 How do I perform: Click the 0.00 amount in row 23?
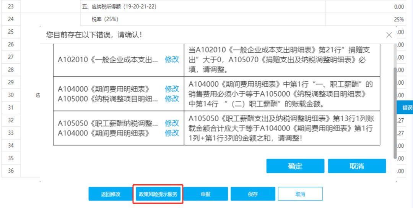pos(398,6)
